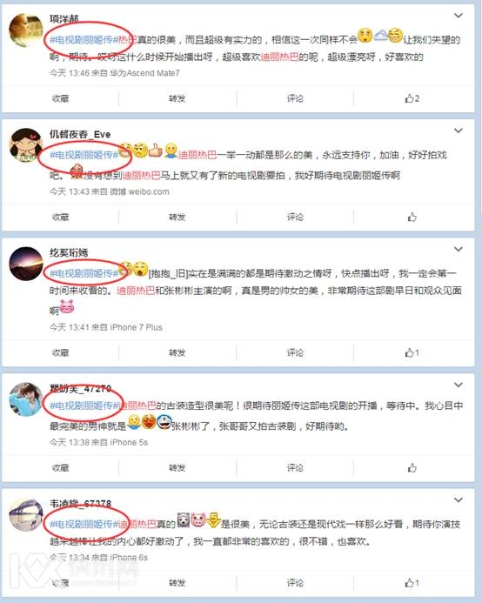Click 转发 on the last post
The image size is (482, 603).
pyautogui.click(x=177, y=583)
